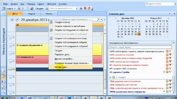Viewport: 177px width, 99px height.
Task: Close the Список дел pane
Action: [x=174, y=13]
